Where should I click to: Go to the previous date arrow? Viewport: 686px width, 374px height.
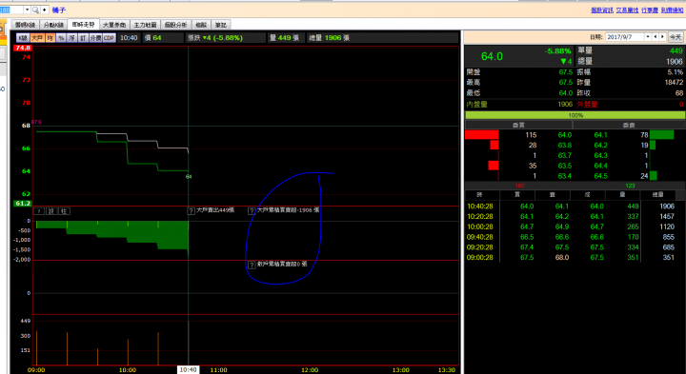(x=655, y=37)
